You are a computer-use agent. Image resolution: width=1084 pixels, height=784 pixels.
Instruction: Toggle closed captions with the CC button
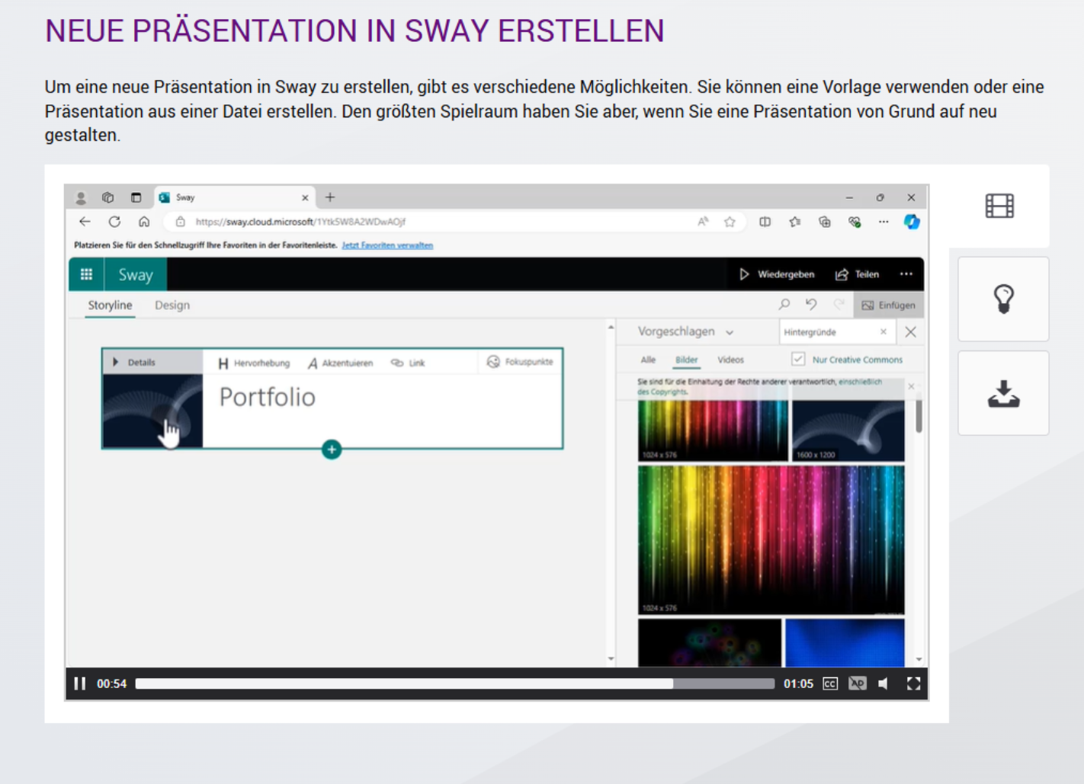pyautogui.click(x=830, y=683)
